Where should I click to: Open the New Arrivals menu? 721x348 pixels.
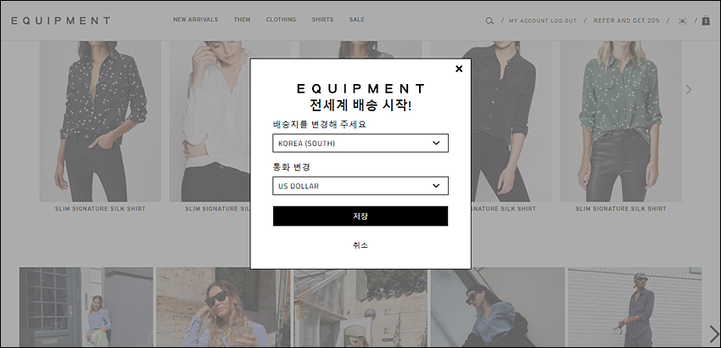tap(195, 20)
